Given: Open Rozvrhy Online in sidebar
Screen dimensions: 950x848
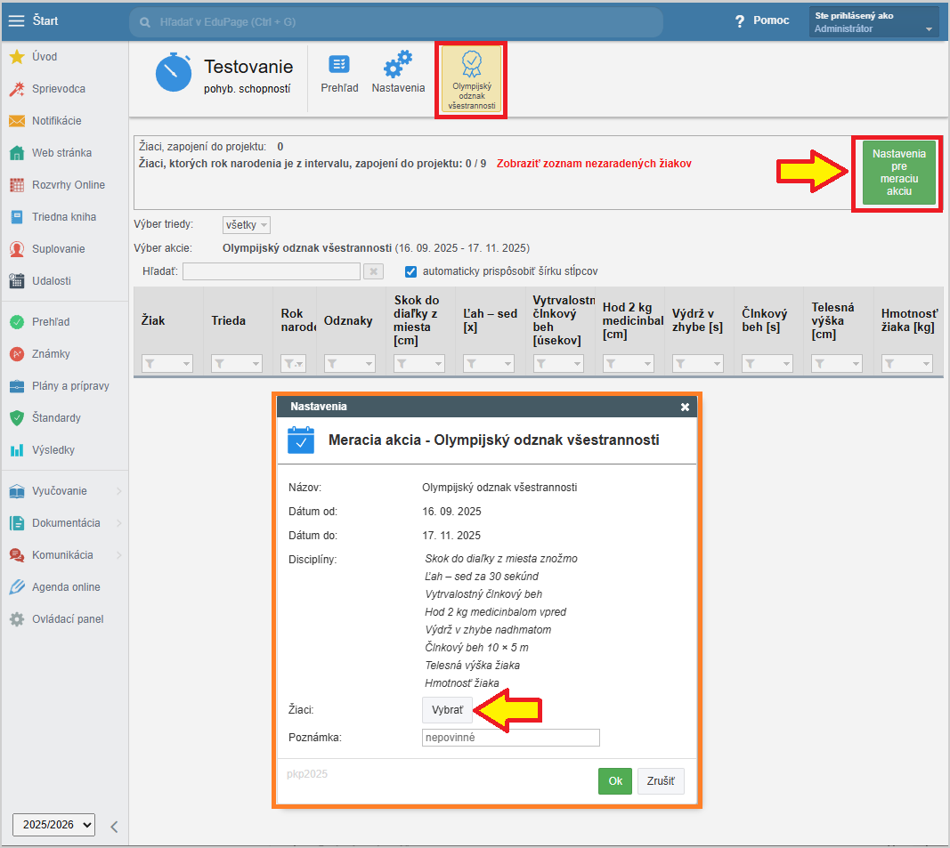Looking at the screenshot, I should (x=68, y=185).
